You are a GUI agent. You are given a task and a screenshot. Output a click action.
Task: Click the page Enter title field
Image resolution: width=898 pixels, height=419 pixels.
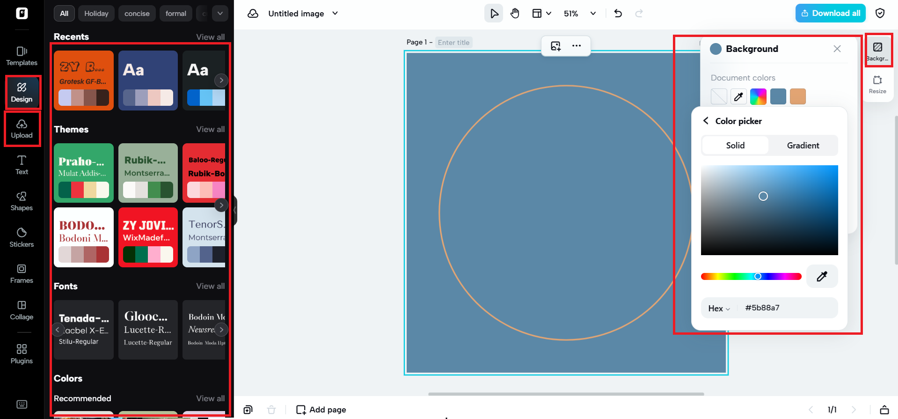453,43
